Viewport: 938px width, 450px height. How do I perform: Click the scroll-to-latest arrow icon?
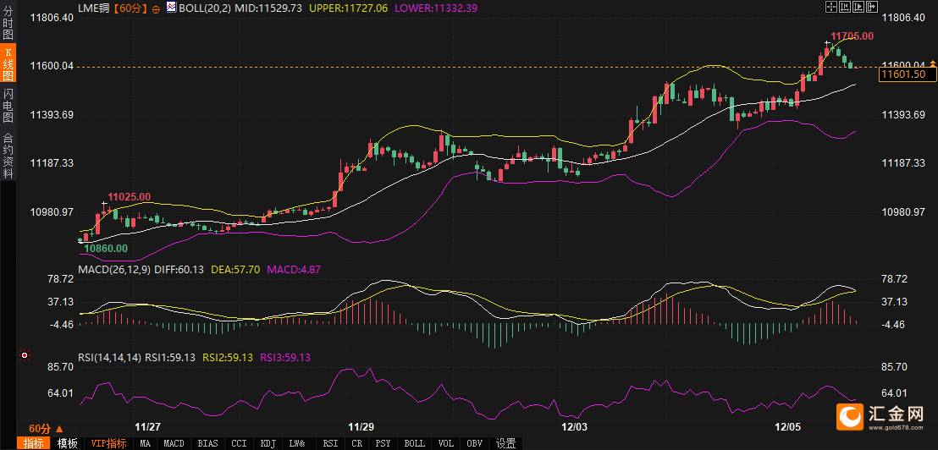(x=871, y=7)
